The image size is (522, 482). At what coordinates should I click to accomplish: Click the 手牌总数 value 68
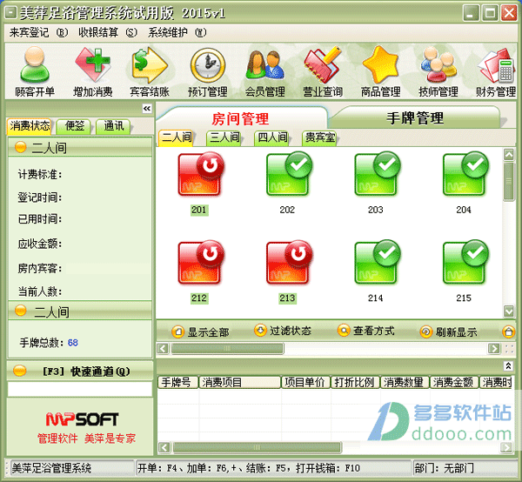coord(72,343)
